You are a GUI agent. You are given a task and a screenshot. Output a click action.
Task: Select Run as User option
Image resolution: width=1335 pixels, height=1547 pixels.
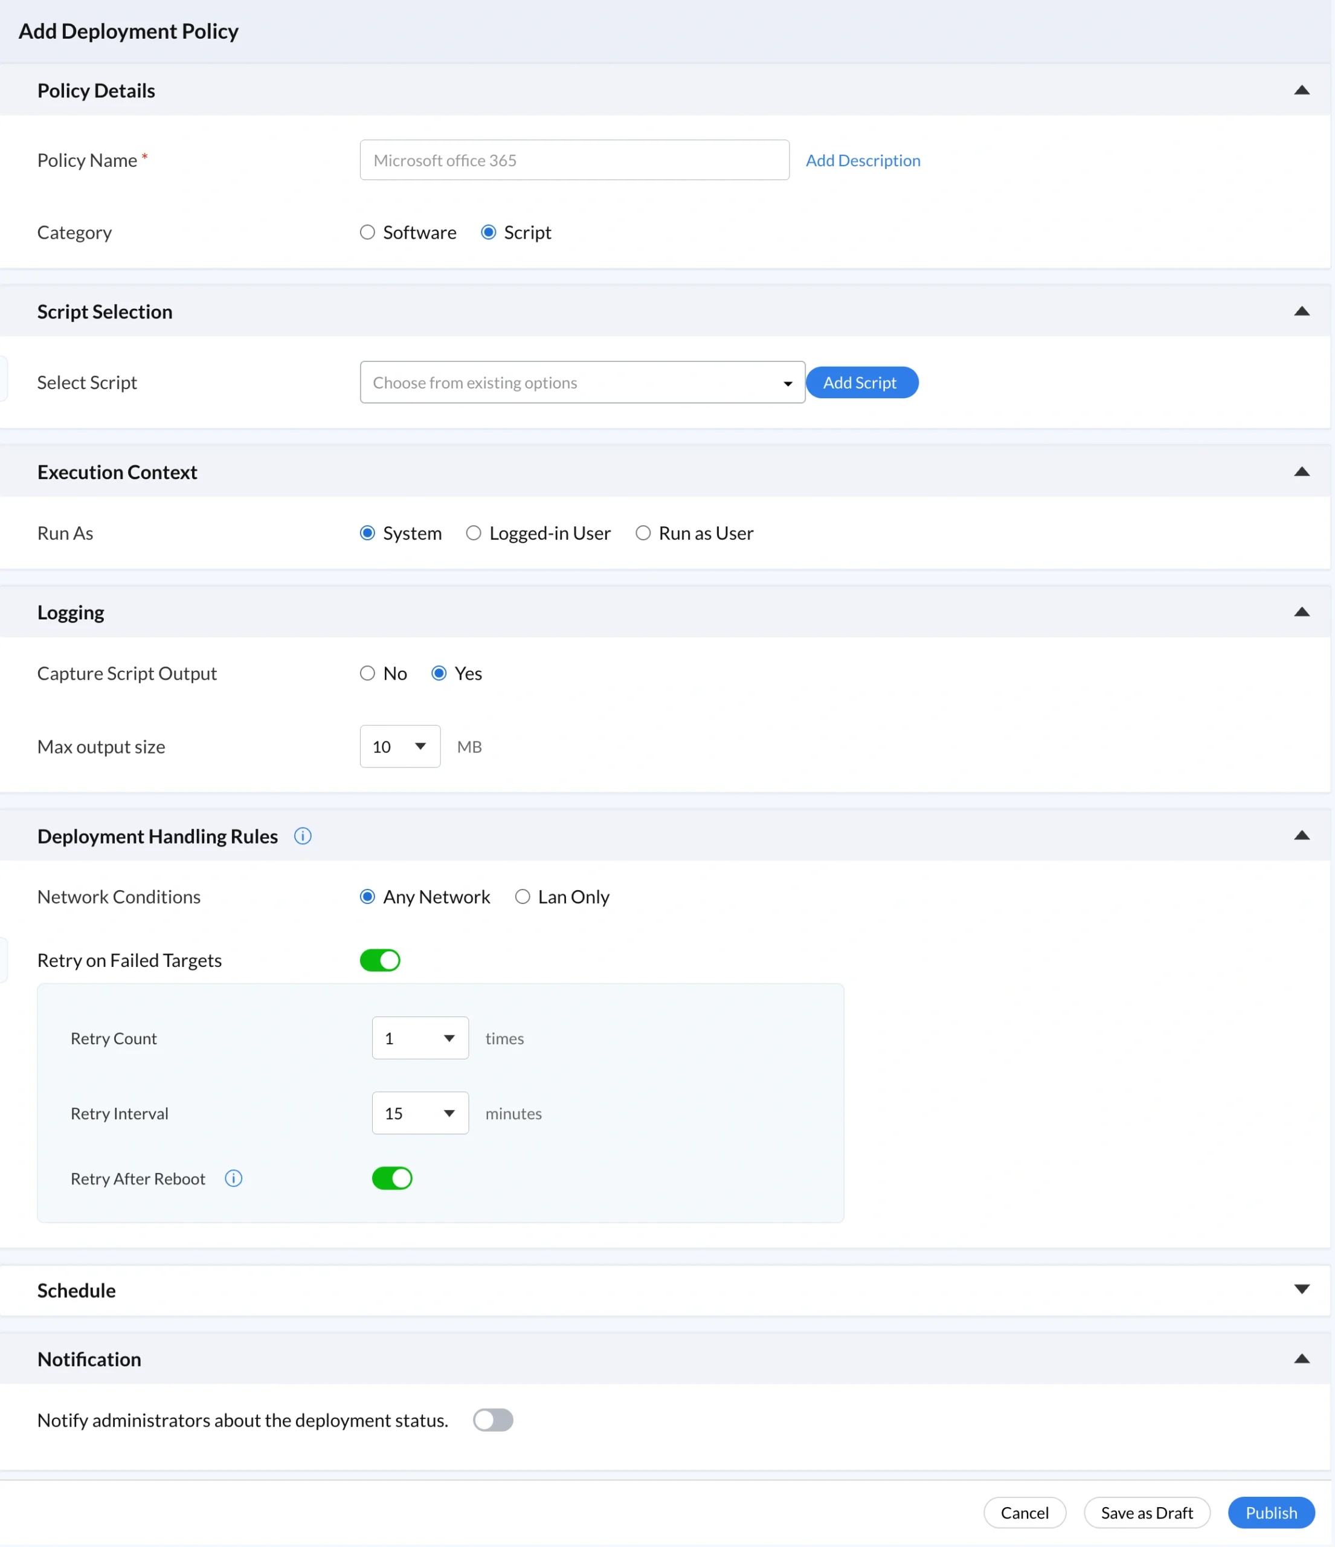click(643, 532)
